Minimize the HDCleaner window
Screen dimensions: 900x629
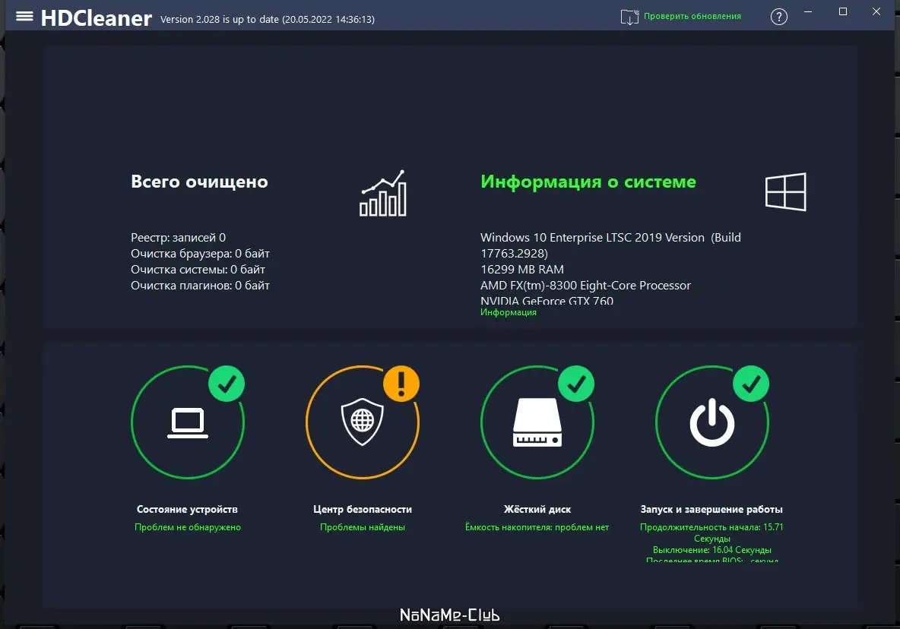point(808,11)
